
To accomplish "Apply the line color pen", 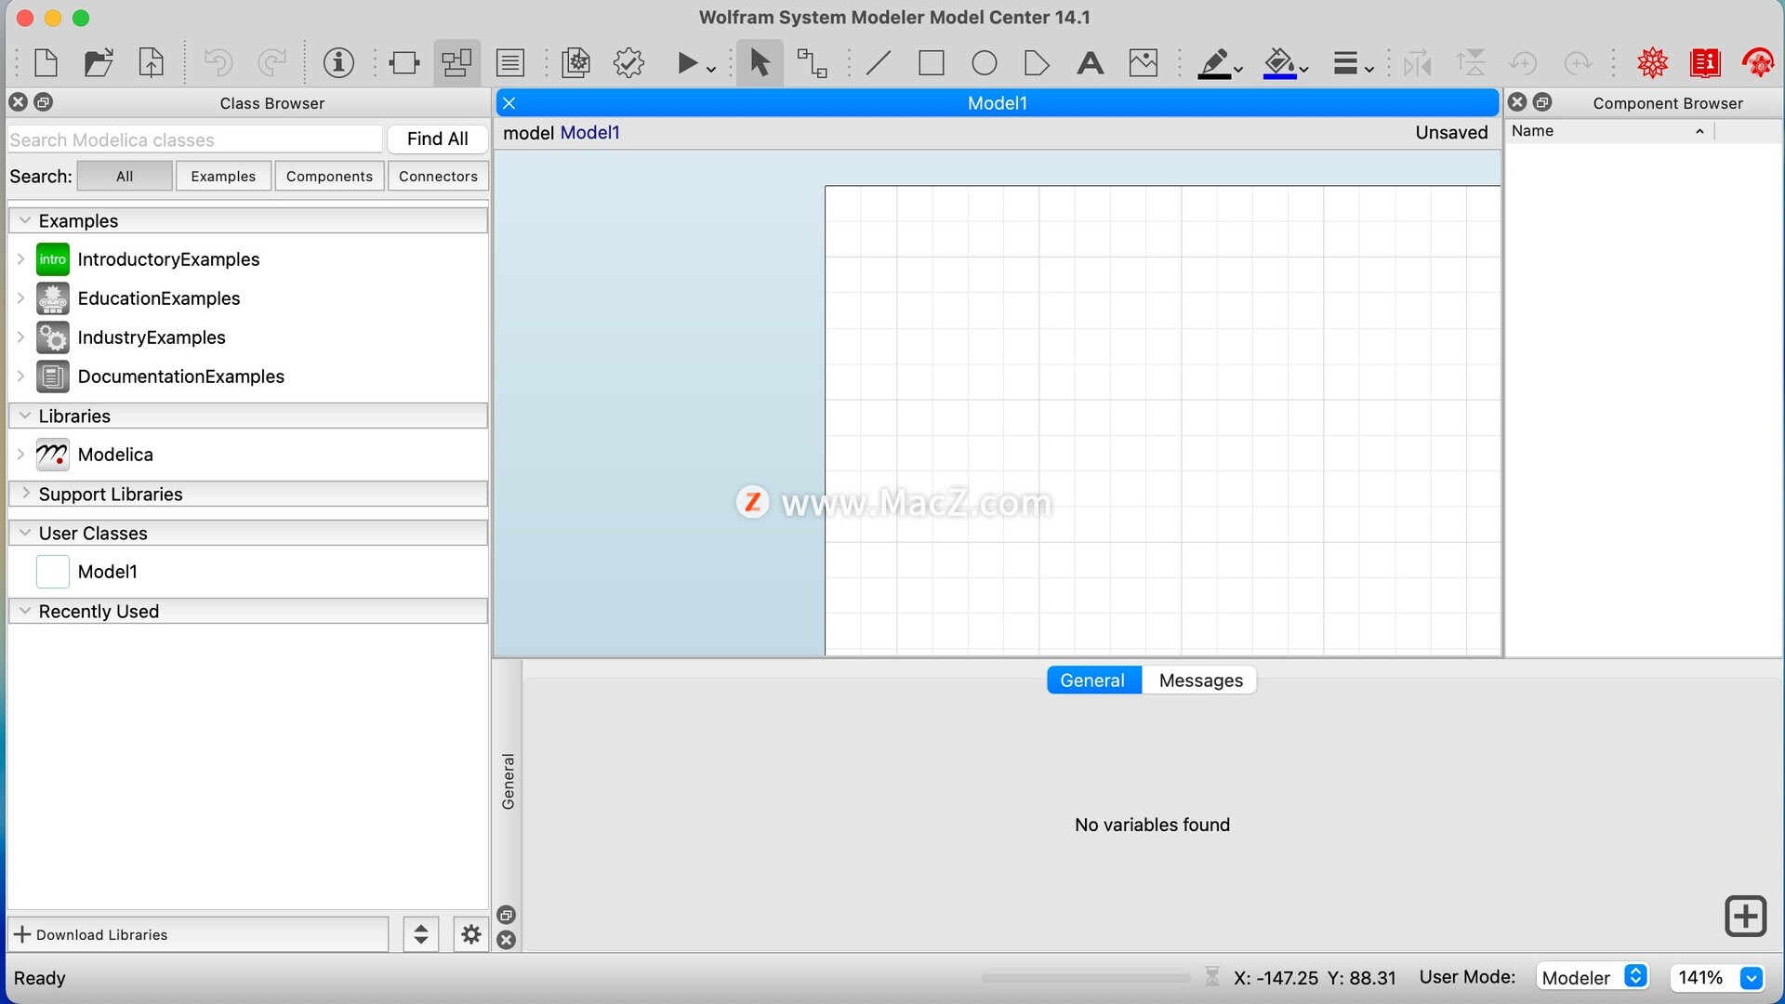I will pyautogui.click(x=1214, y=63).
